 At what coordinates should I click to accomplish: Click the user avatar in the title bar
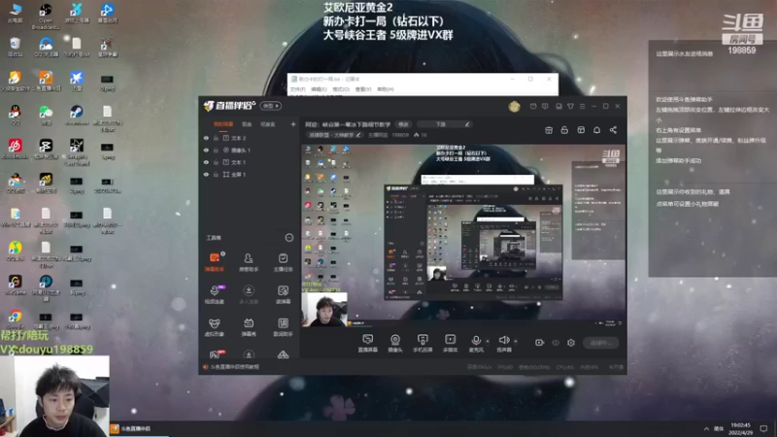[x=514, y=106]
